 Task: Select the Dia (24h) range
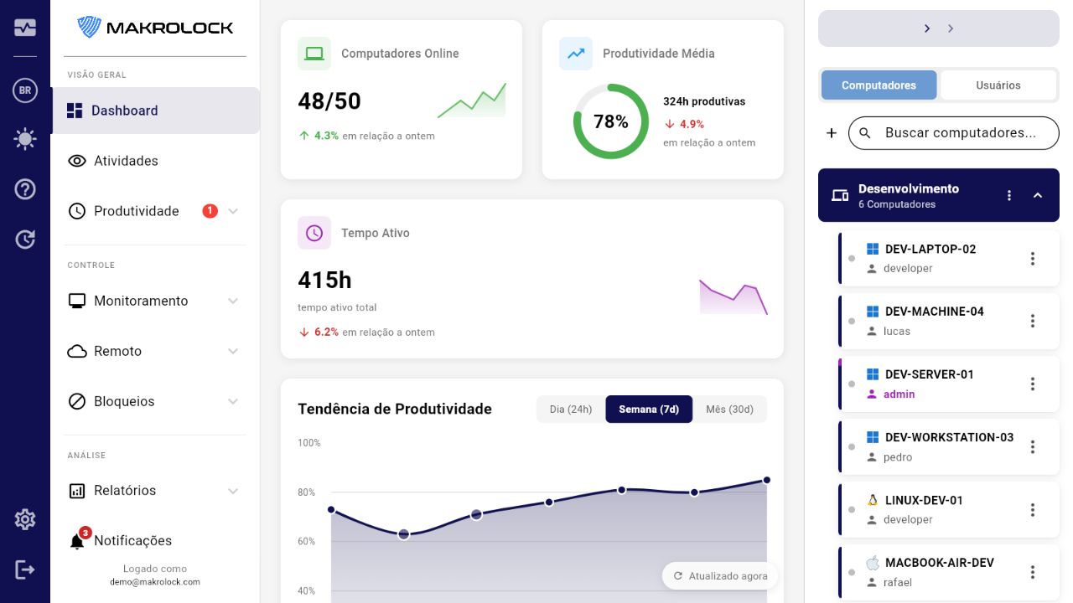(x=571, y=410)
